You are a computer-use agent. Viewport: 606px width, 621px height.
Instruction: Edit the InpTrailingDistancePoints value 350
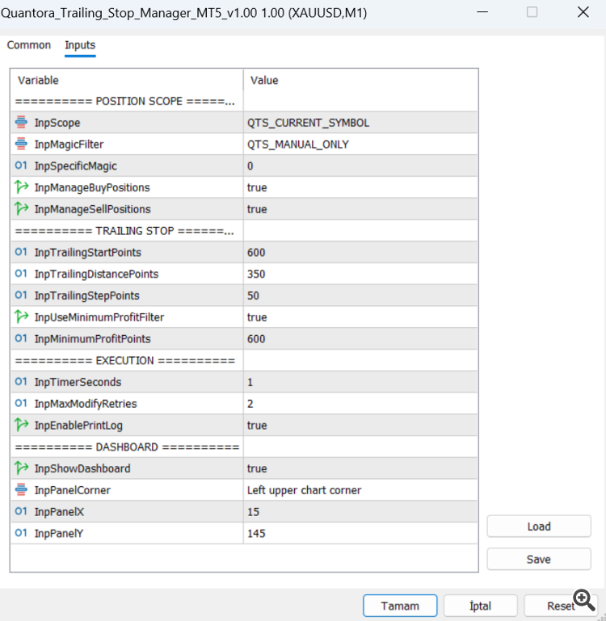360,274
